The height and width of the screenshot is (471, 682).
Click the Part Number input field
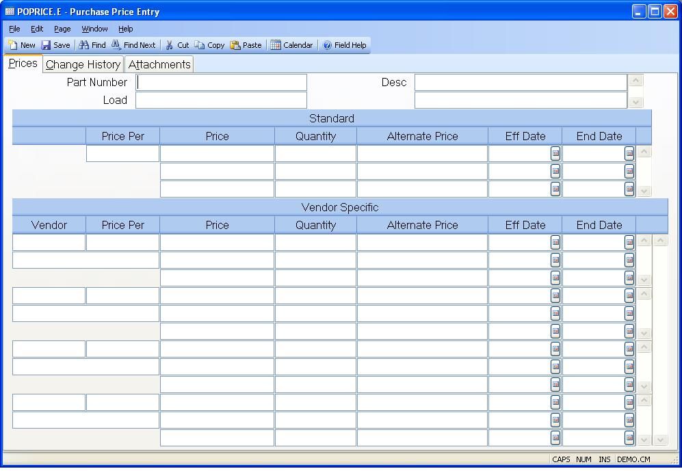point(222,83)
